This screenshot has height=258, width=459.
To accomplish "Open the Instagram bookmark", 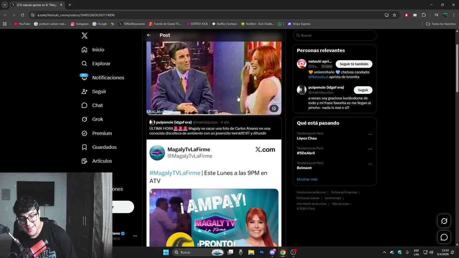I will (80, 24).
